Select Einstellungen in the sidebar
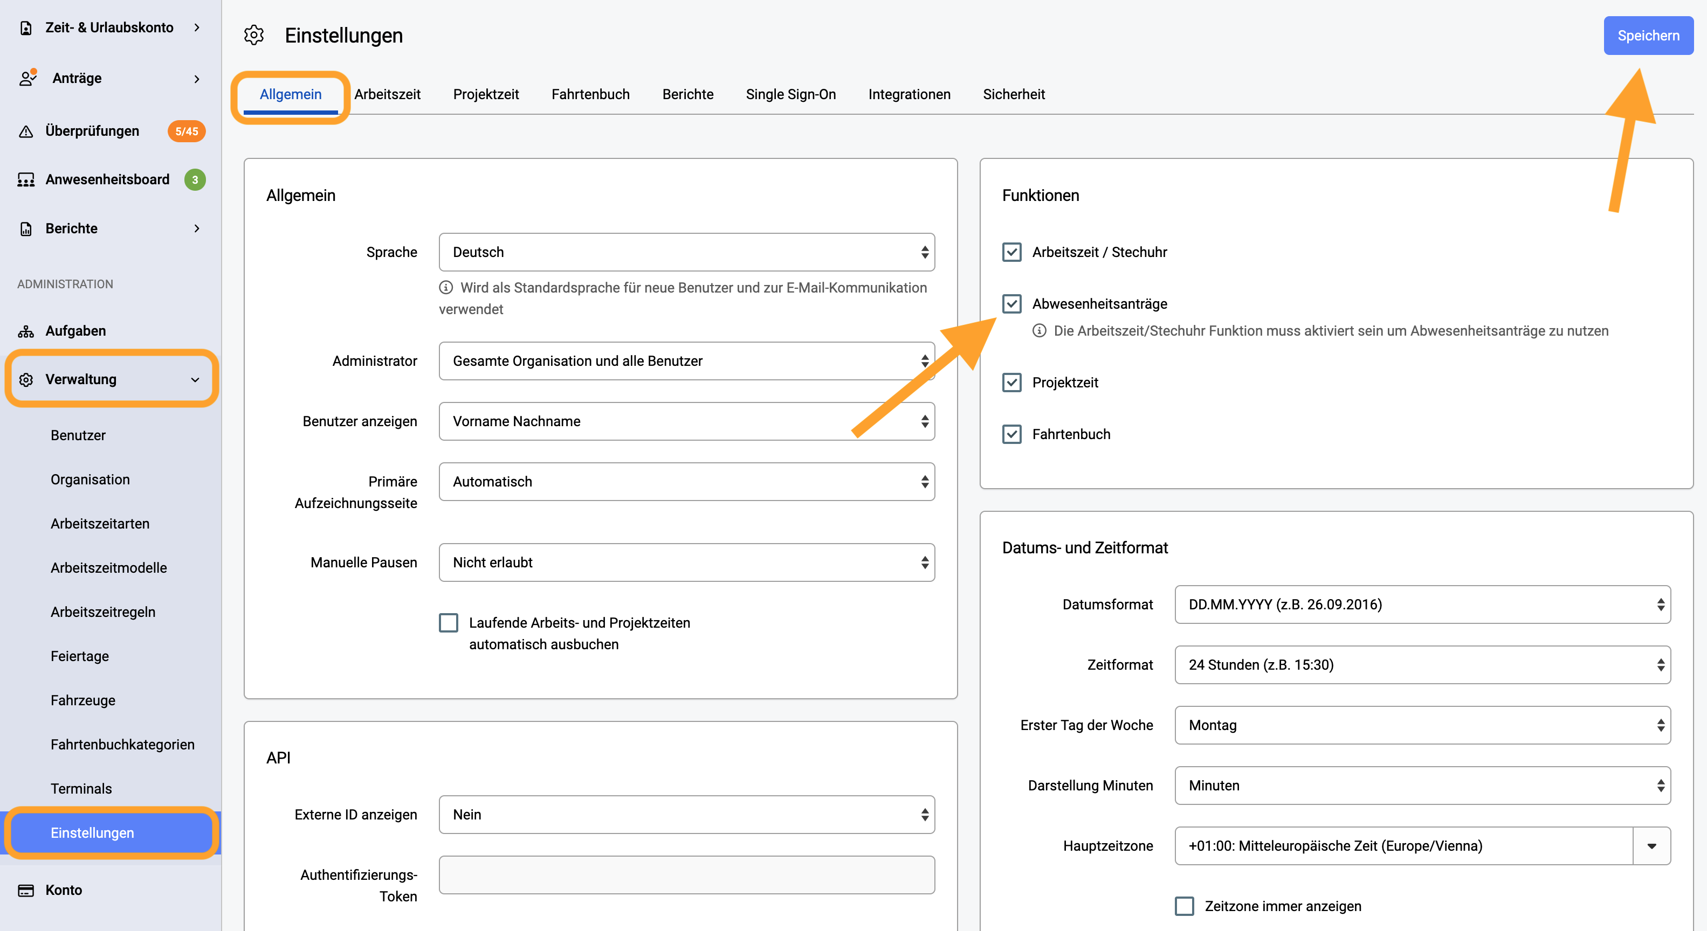The width and height of the screenshot is (1707, 931). click(111, 833)
